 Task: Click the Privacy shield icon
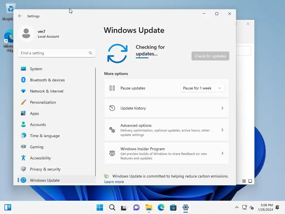[x=23, y=169]
